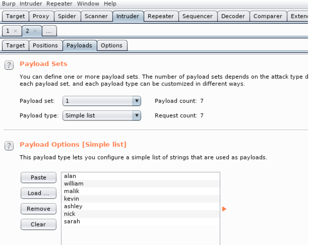Close Intruder attack tab 1
The width and height of the screenshot is (310, 245).
pyautogui.click(x=15, y=31)
